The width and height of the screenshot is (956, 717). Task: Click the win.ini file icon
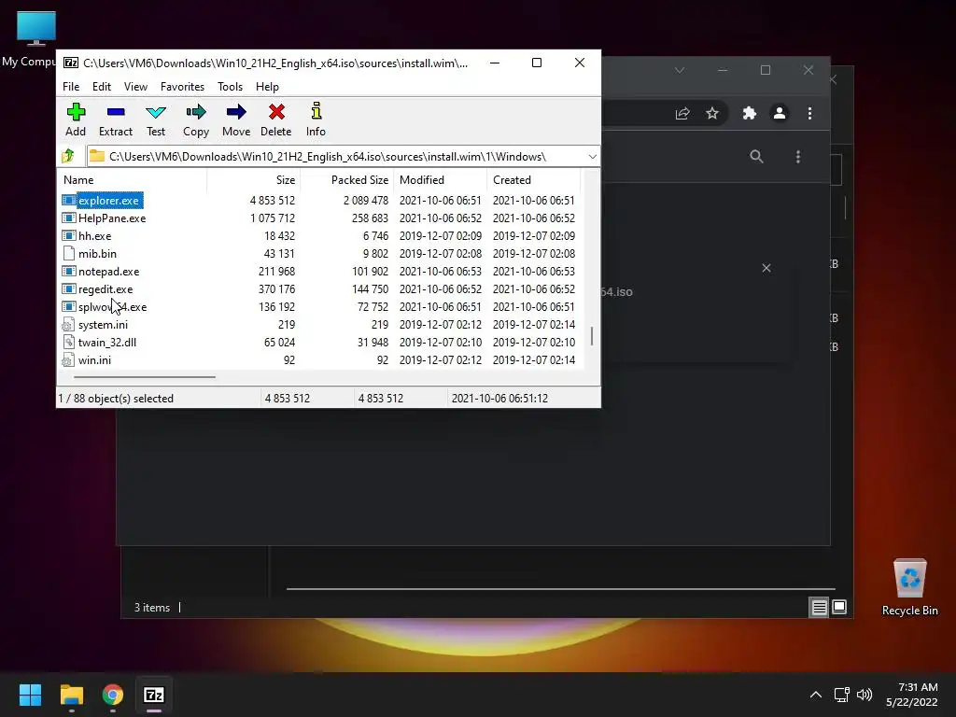tap(69, 359)
